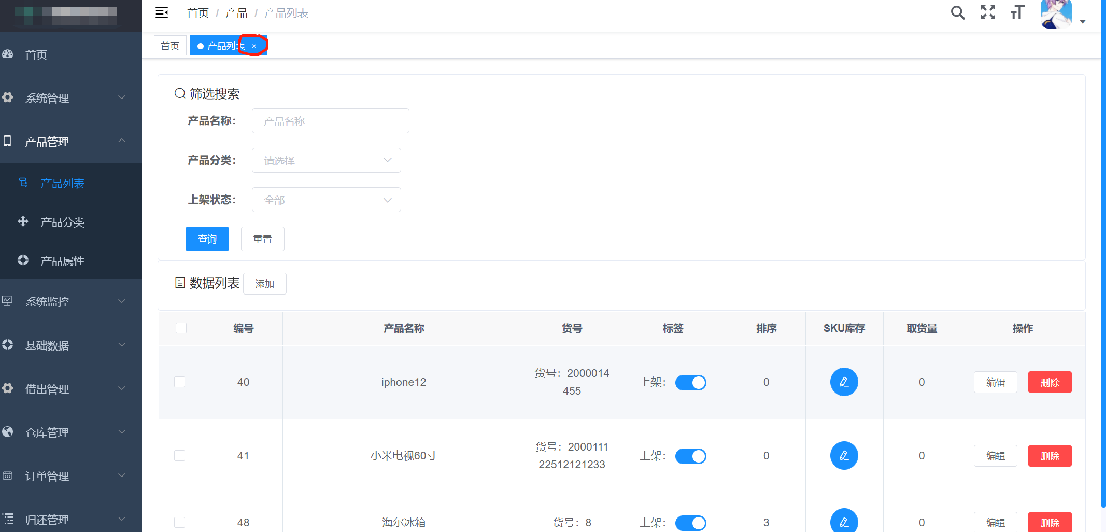Edit SKU stock for 小米电视60寸
1106x532 pixels.
coord(844,456)
